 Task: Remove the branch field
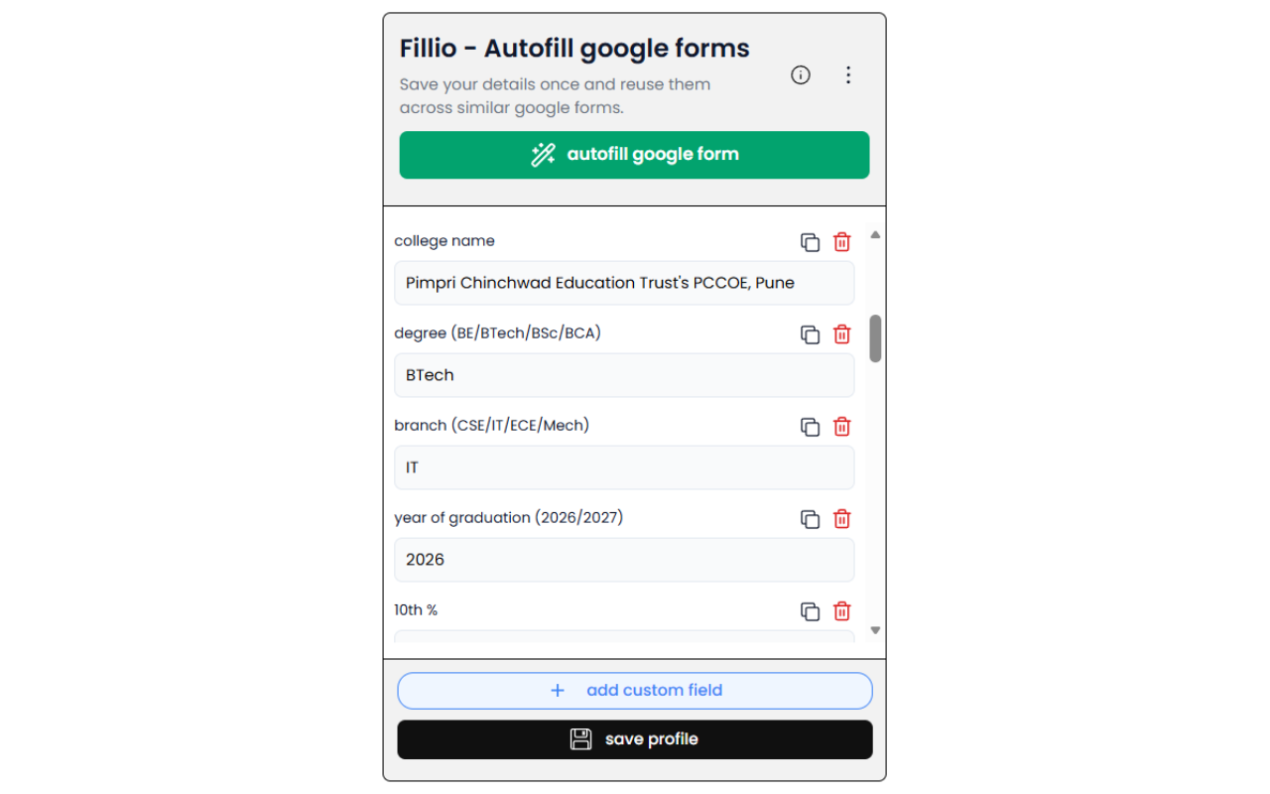coord(842,427)
